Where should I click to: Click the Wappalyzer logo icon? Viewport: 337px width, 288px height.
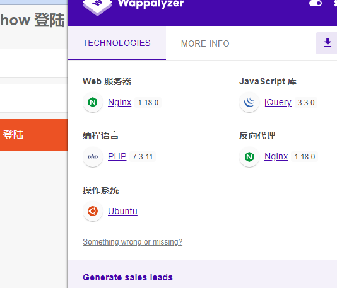[x=97, y=6]
